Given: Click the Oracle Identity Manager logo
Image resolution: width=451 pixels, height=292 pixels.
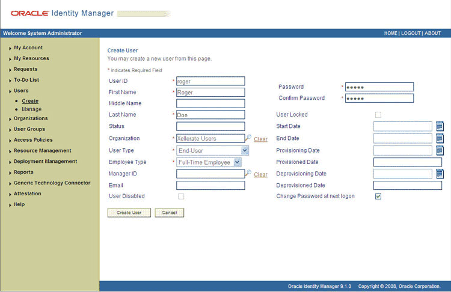Looking at the screenshot, I should pos(63,13).
